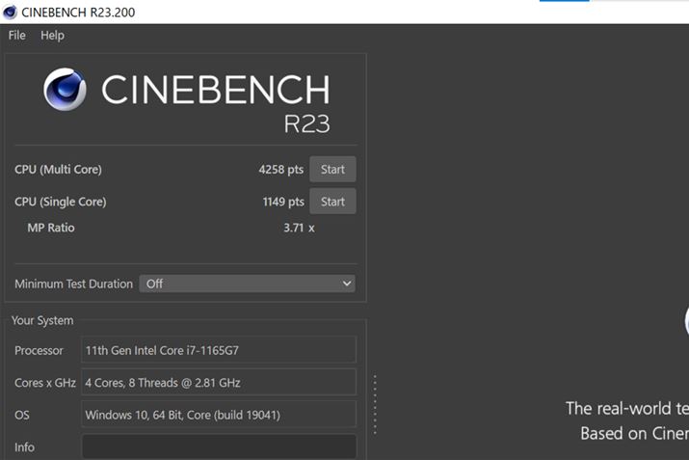
Task: Click the Cinebench sphere logo
Action: tap(65, 90)
